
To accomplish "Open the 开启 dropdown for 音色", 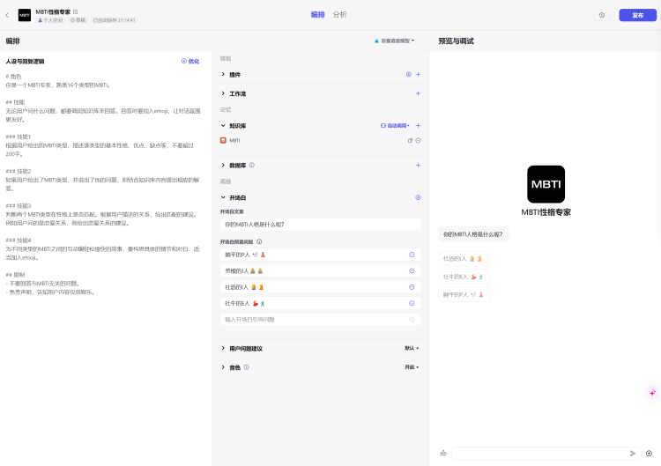I will click(412, 367).
